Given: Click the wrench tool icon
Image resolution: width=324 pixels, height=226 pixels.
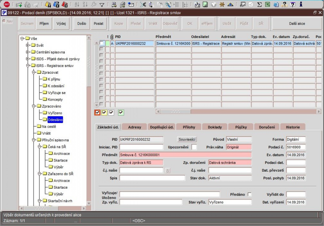Looking at the screenshot, I should point(94,5).
